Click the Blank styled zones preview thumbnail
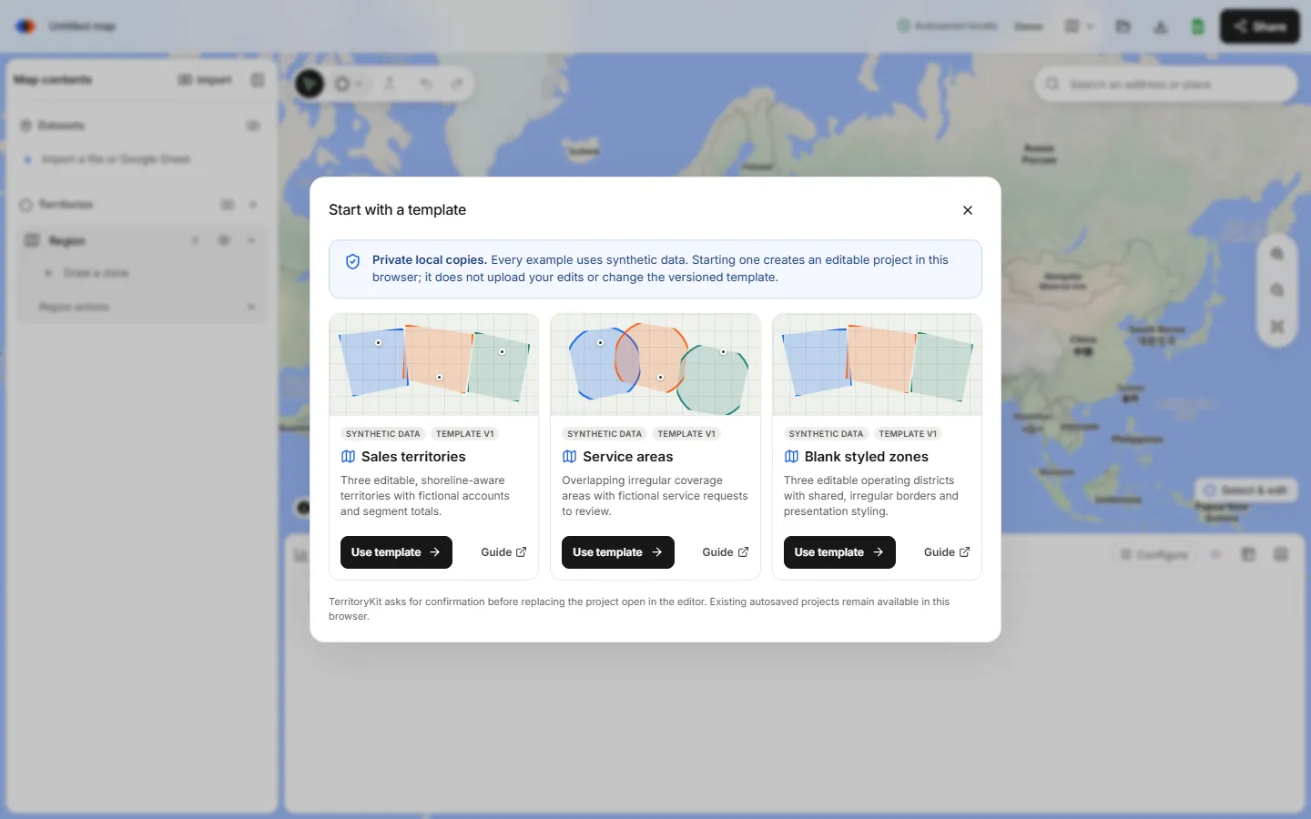Viewport: 1311px width, 819px height. (x=877, y=365)
